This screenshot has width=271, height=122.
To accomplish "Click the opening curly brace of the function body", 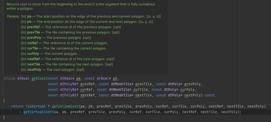I will coord(4,101).
